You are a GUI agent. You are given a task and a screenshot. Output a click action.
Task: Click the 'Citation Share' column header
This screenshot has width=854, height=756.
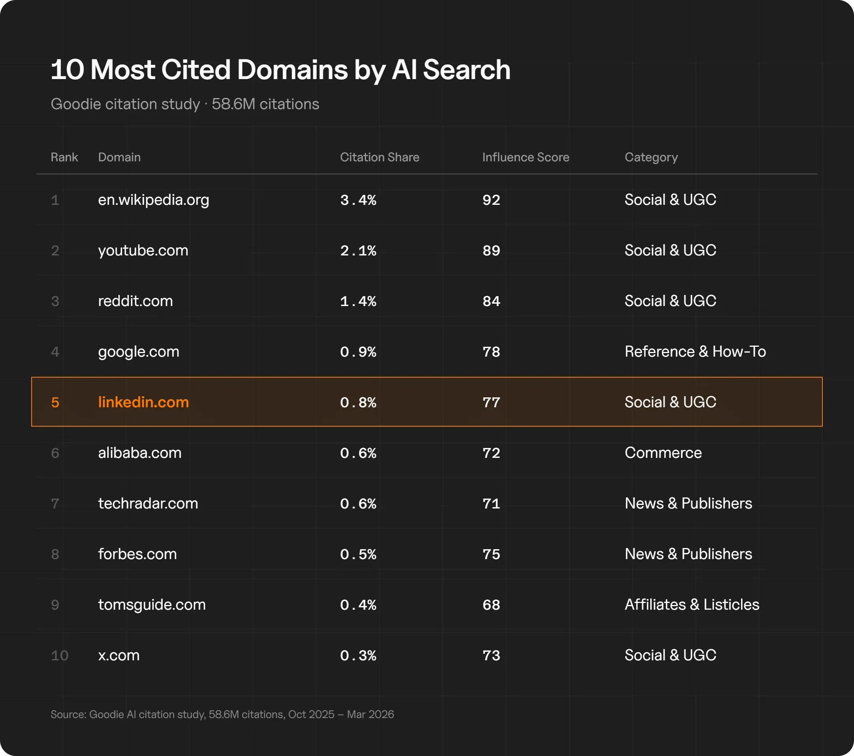tap(380, 157)
